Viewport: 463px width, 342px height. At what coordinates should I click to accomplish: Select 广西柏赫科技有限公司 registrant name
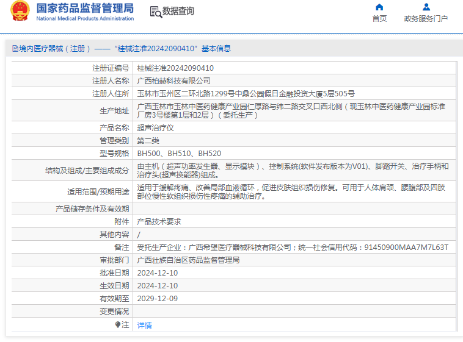tap(173, 81)
